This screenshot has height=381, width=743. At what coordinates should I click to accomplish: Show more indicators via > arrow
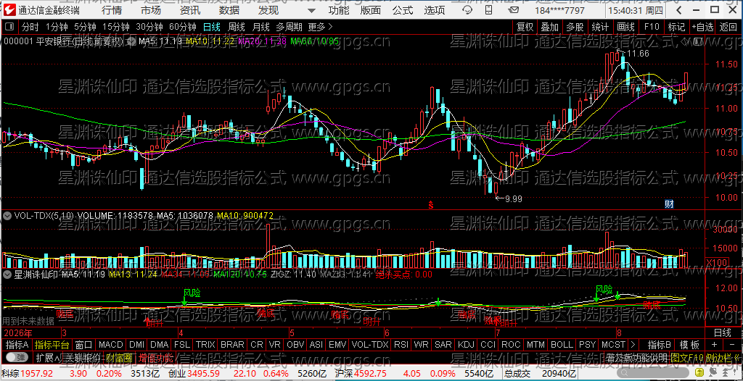pyautogui.click(x=633, y=345)
